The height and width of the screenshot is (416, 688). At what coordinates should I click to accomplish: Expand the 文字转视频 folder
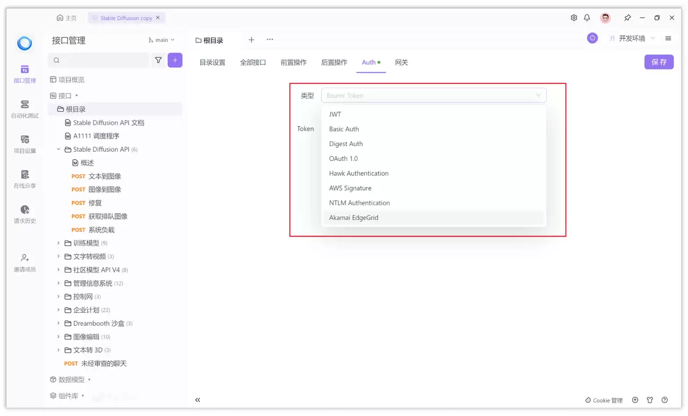click(59, 256)
